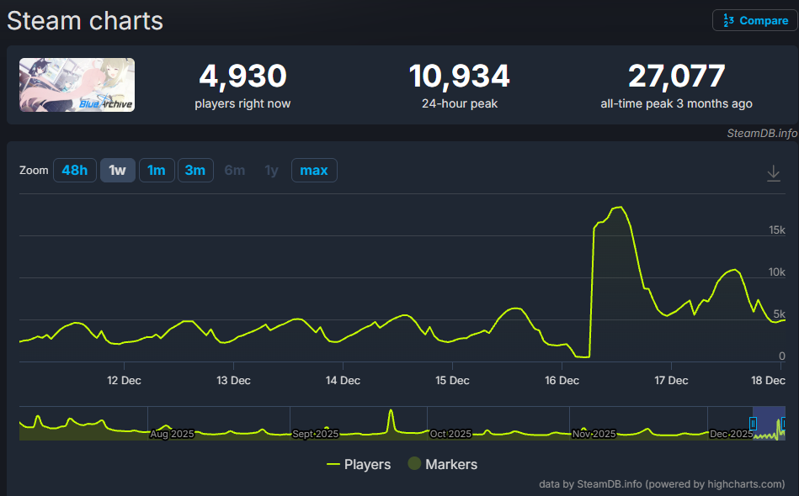Viewport: 799px width, 496px height.
Task: Click the highcharts.com data credit text
Action: click(x=662, y=484)
